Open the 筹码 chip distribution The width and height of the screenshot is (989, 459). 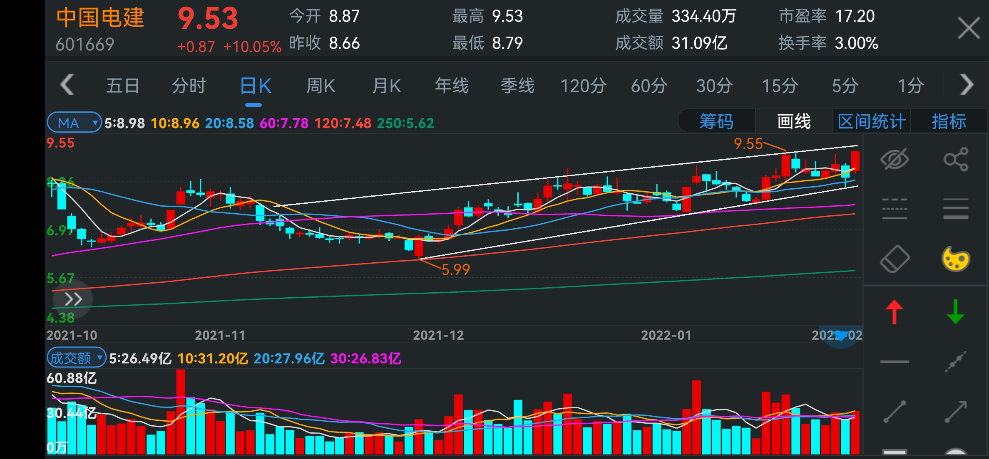716,121
